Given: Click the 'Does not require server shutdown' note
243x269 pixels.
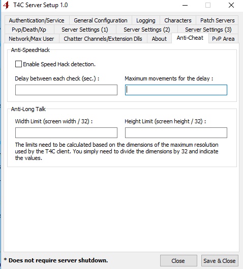Looking at the screenshot, I should [x=56, y=260].
